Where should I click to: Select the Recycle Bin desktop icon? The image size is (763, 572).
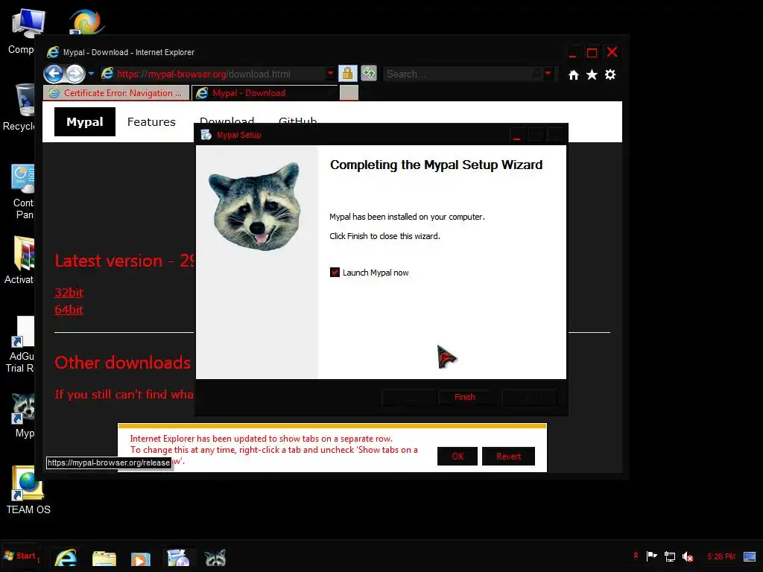click(20, 107)
